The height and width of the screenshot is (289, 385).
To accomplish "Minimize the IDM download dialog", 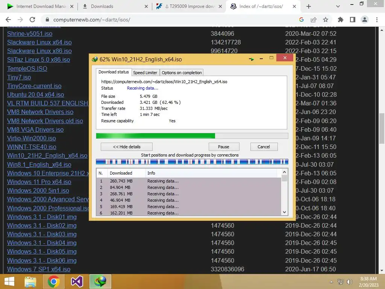I will click(261, 58).
